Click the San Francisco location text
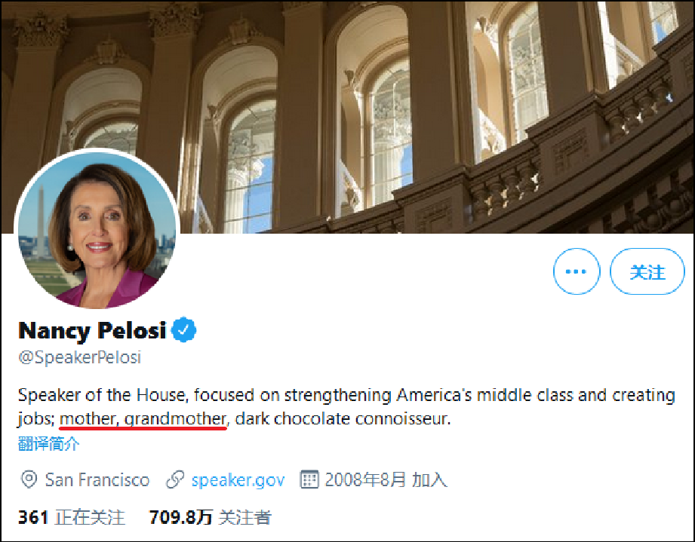The width and height of the screenshot is (695, 542). click(x=97, y=480)
